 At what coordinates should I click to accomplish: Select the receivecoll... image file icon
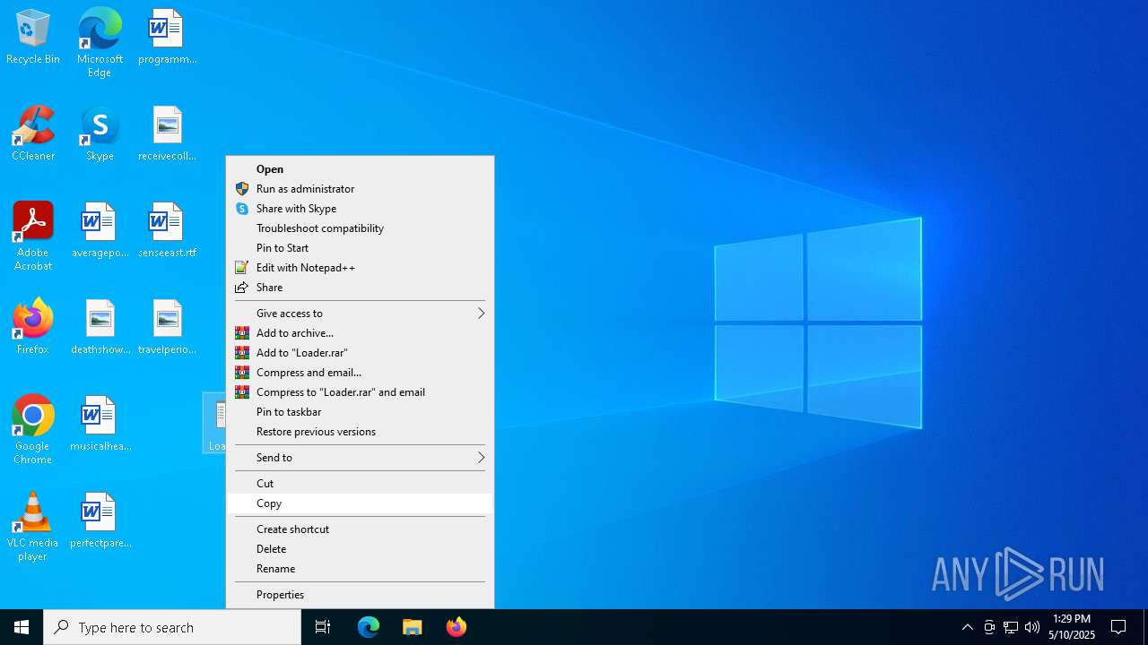(167, 134)
